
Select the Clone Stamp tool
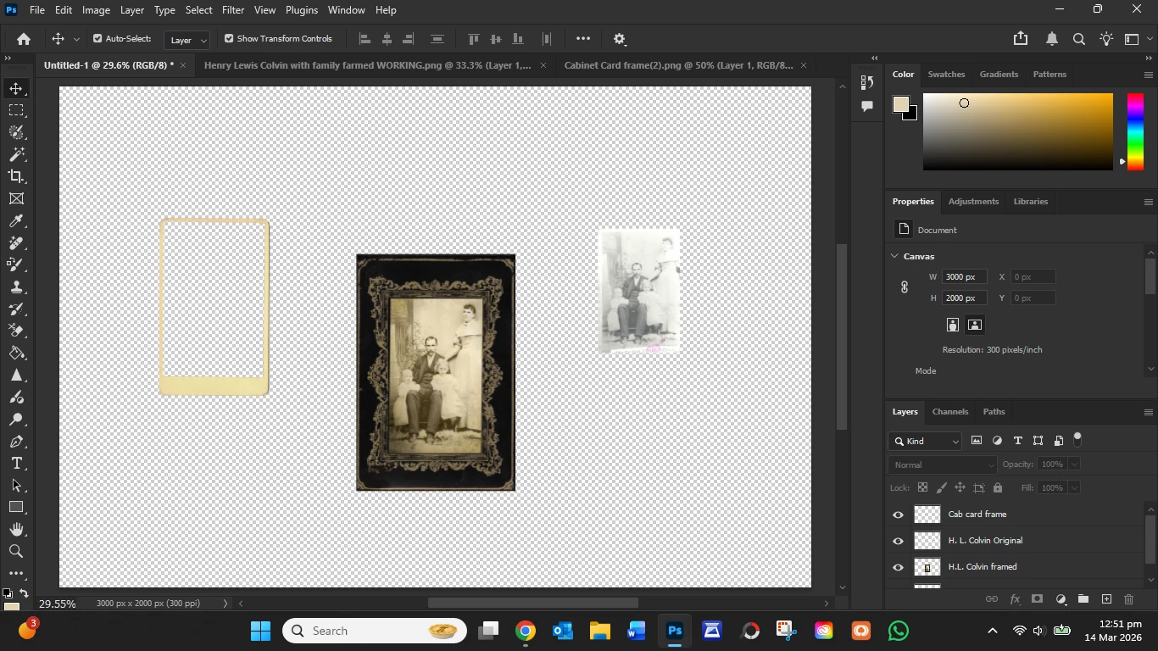16,287
